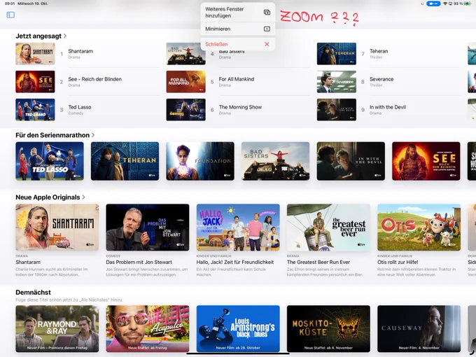Image resolution: width=476 pixels, height=357 pixels.
Task: Expand the 'Für den Serienmarathon' chevron
Action: tap(93, 135)
